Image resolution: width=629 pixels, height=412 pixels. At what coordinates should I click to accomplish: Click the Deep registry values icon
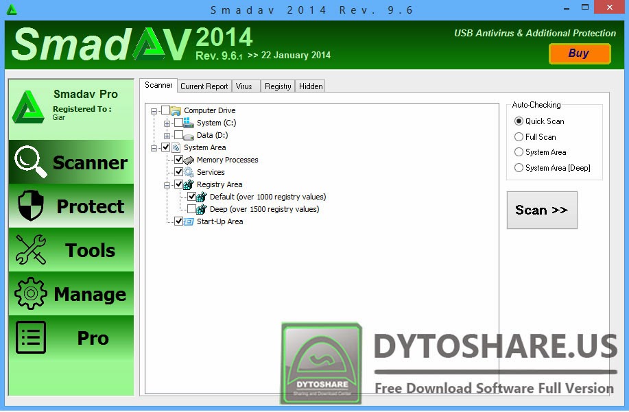(x=202, y=209)
